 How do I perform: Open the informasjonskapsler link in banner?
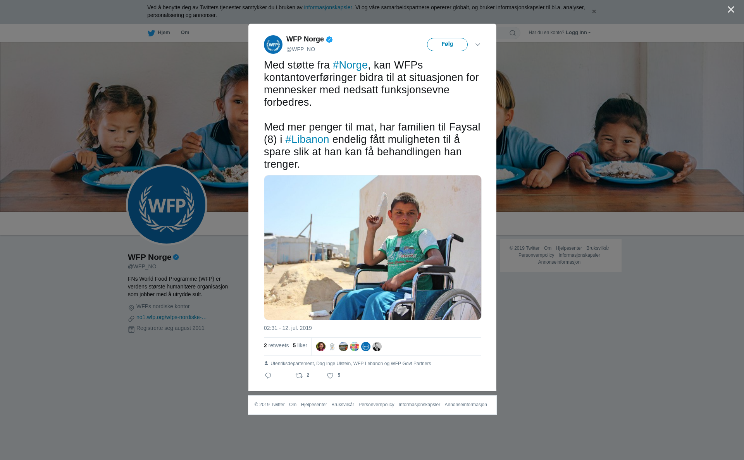[328, 7]
